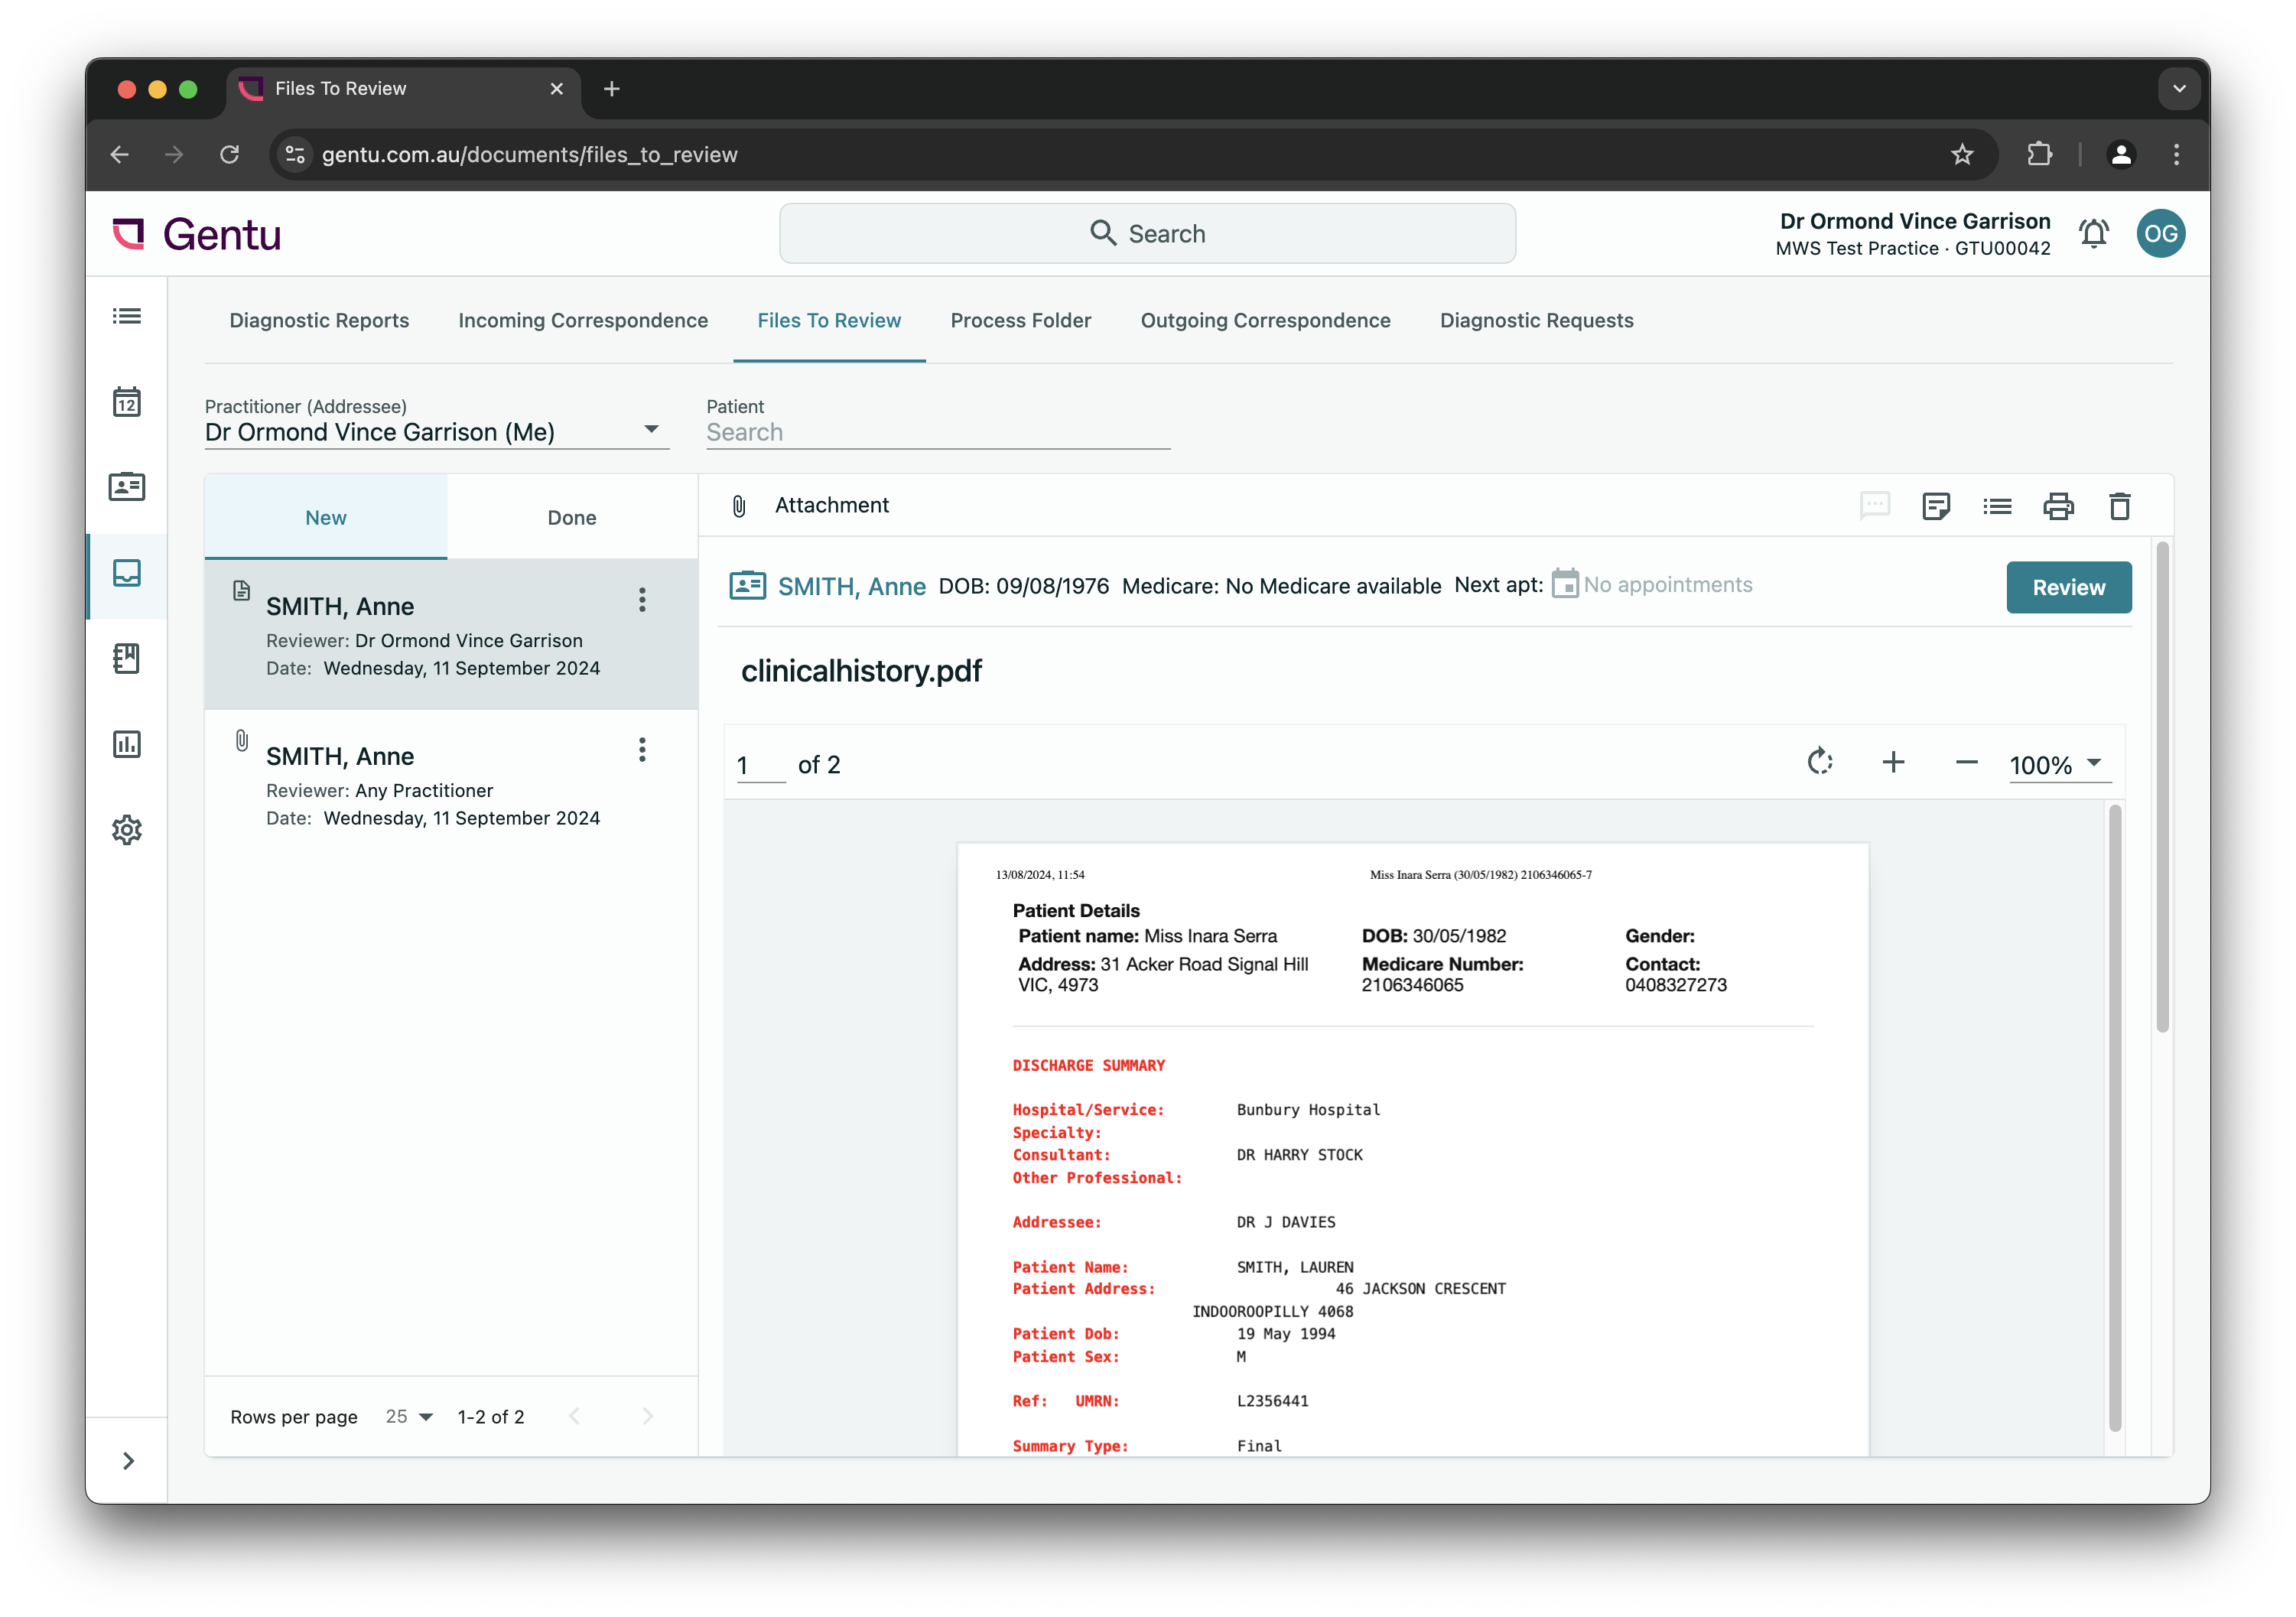The height and width of the screenshot is (1617, 2296).
Task: Open SMITH, Anne patient link in header
Action: [x=851, y=587]
